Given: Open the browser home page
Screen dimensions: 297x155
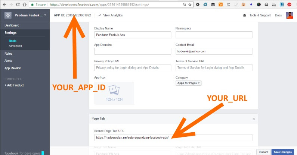Looking at the screenshot, I should pyautogui.click(x=25, y=4).
